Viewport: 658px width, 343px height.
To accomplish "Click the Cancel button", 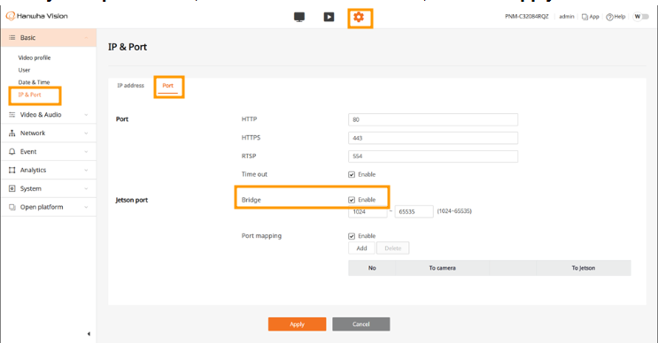I will 361,324.
